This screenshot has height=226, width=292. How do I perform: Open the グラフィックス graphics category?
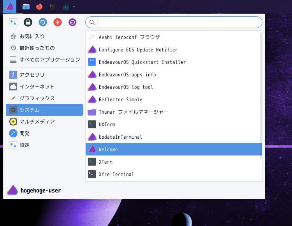pyautogui.click(x=44, y=98)
